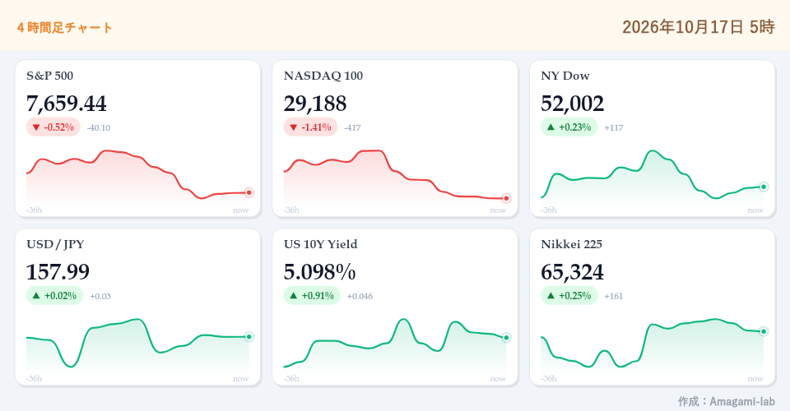Click the S&P 500 red down-arrow badge

(x=53, y=127)
